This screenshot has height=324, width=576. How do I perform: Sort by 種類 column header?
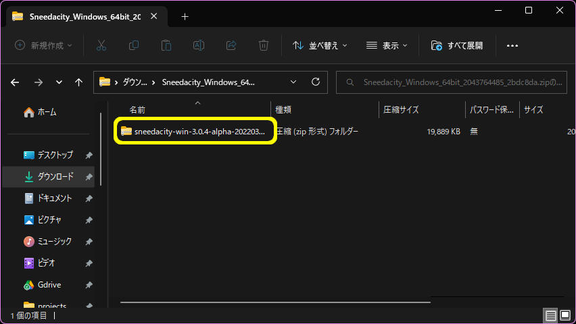[283, 110]
